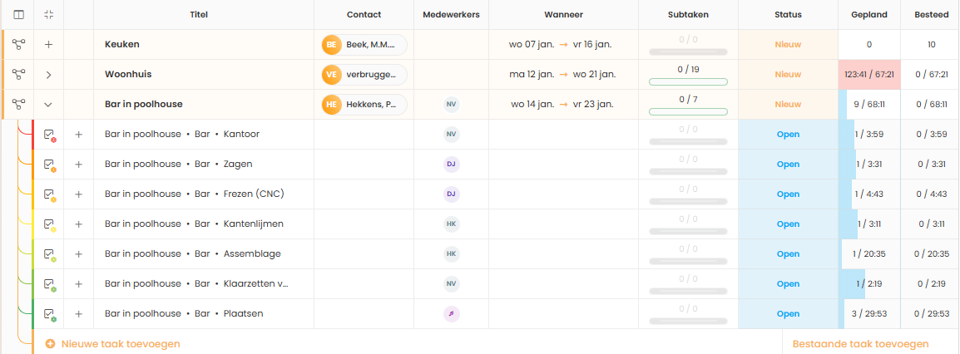The width and height of the screenshot is (960, 354).
Task: Click the plus icon on Assemblage task row
Action: [x=79, y=253]
